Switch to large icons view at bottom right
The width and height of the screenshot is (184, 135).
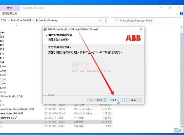[181, 131]
